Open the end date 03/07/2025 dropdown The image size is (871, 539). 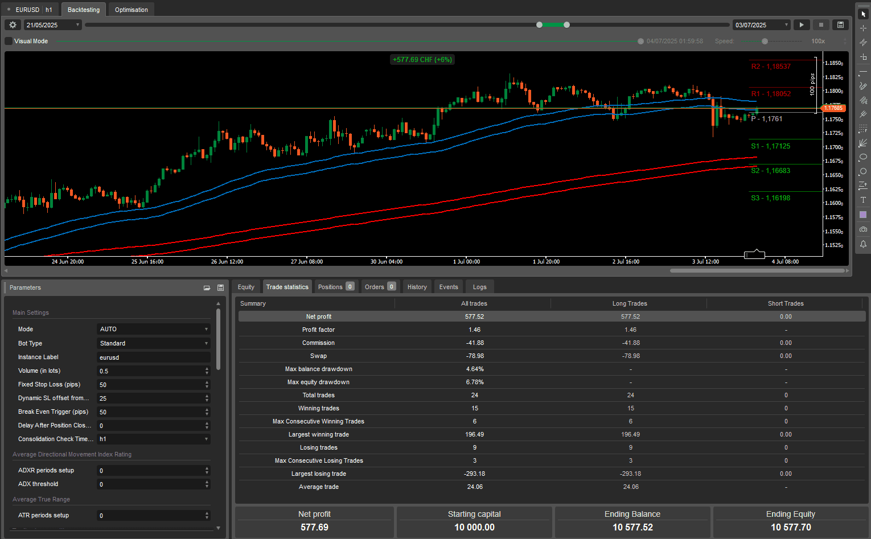(x=762, y=25)
